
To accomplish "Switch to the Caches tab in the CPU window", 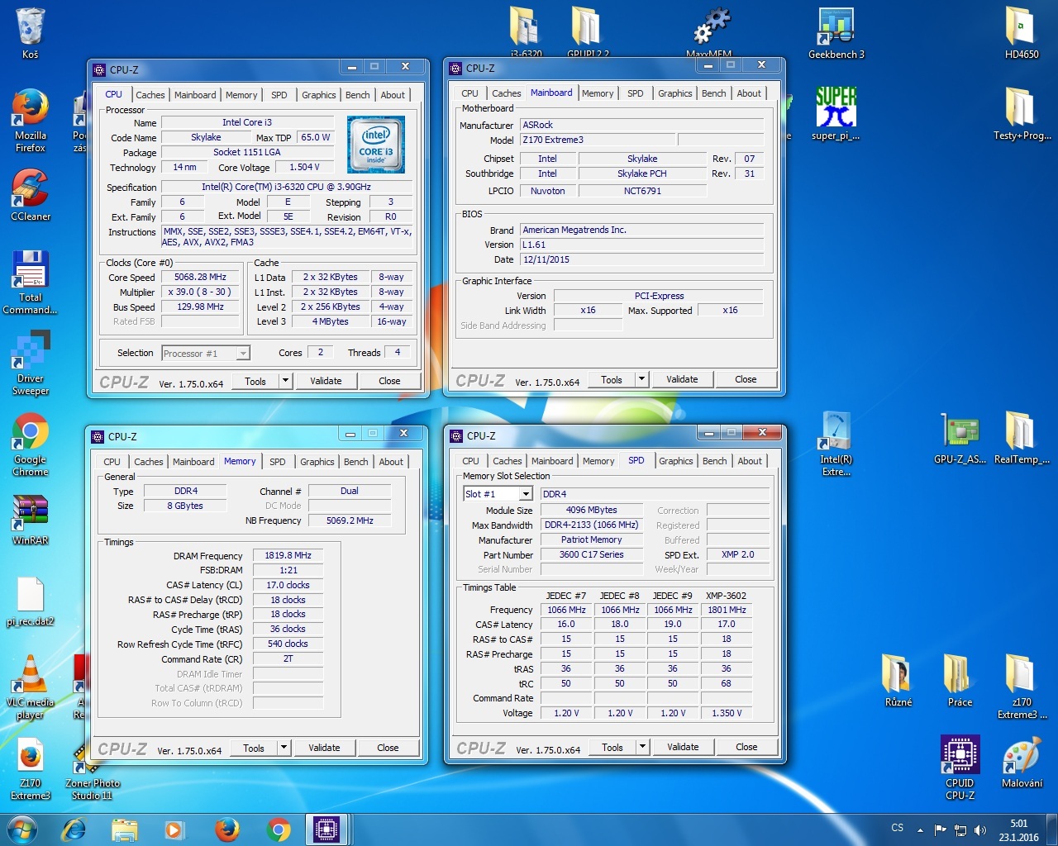I will click(150, 95).
